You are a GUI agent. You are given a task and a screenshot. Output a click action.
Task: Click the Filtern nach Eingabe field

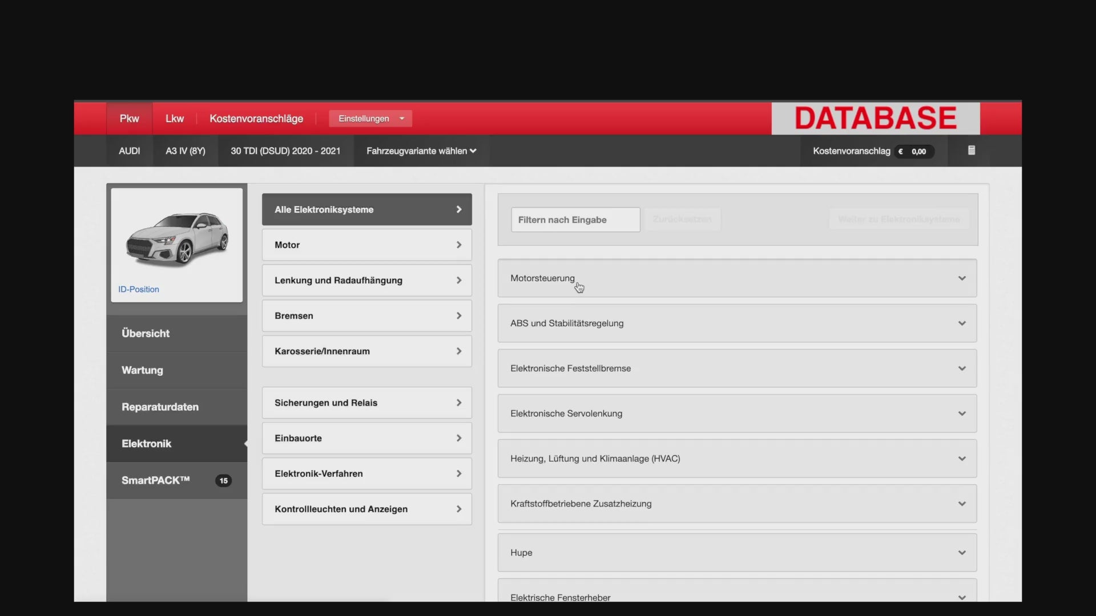(x=575, y=220)
